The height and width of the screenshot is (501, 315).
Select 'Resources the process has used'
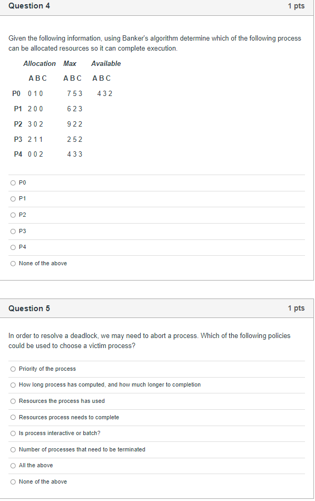click(x=13, y=401)
